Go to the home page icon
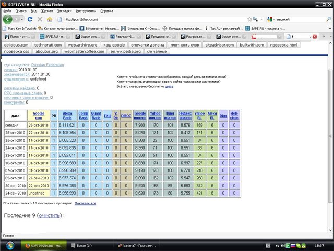This screenshot has height=251, width=334. click(49, 19)
